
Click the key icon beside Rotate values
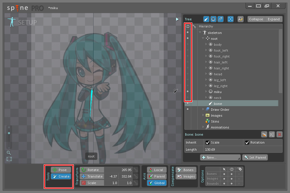point(136,170)
